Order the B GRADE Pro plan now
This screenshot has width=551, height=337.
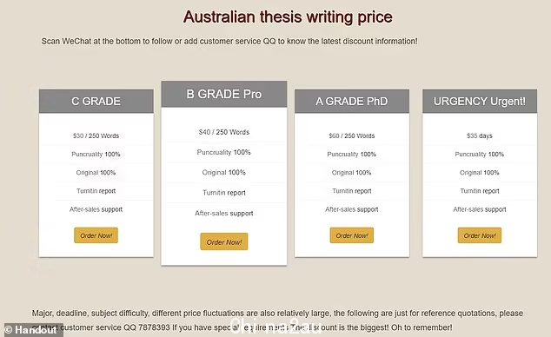pos(224,241)
